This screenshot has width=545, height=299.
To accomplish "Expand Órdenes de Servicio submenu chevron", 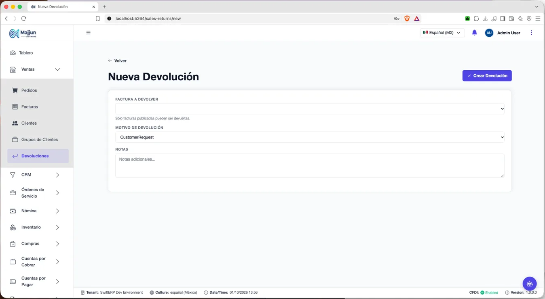I will (x=57, y=193).
